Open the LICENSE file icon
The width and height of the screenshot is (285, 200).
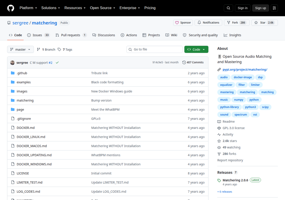point(13,173)
